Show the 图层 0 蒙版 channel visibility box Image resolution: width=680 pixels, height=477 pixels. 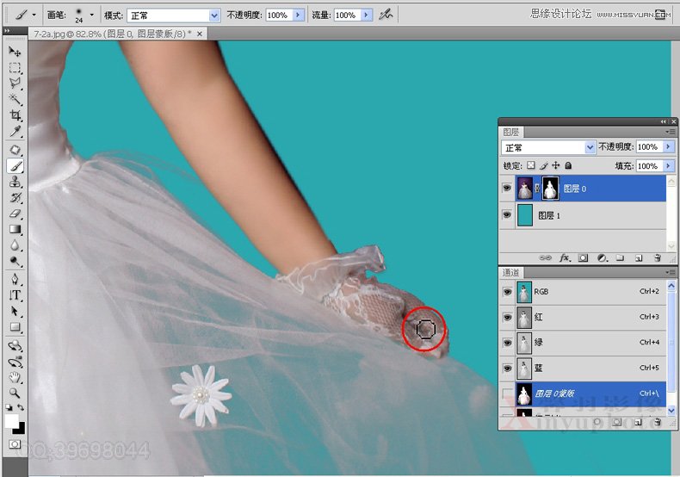coord(508,394)
